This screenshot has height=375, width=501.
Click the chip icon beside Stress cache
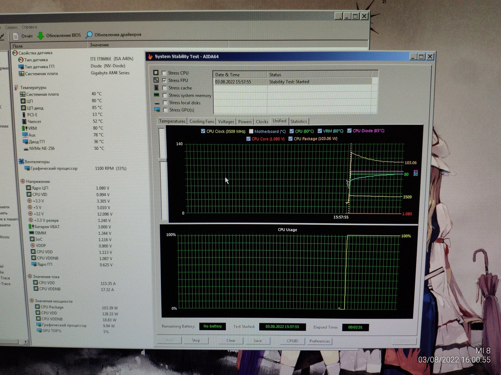click(156, 87)
